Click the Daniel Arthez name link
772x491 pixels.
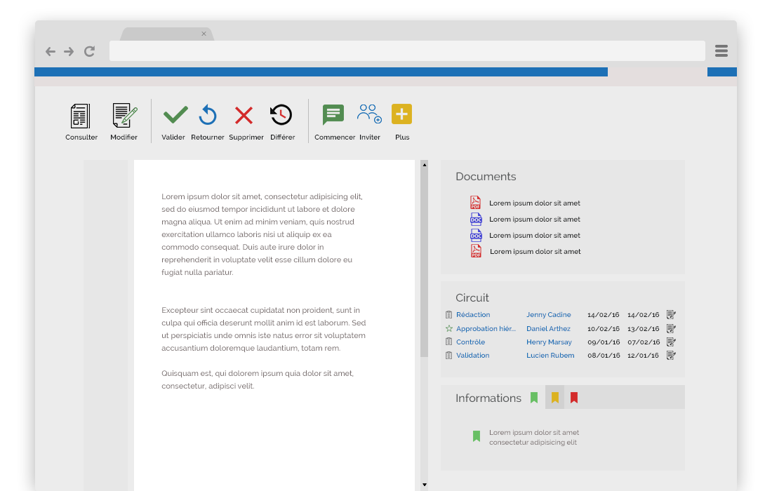pos(548,329)
